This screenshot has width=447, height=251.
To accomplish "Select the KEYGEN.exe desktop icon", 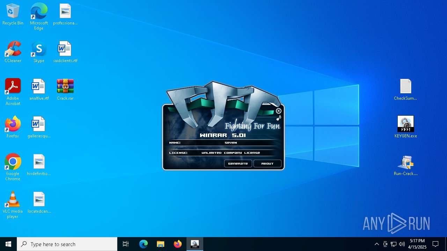I will pos(405,127).
